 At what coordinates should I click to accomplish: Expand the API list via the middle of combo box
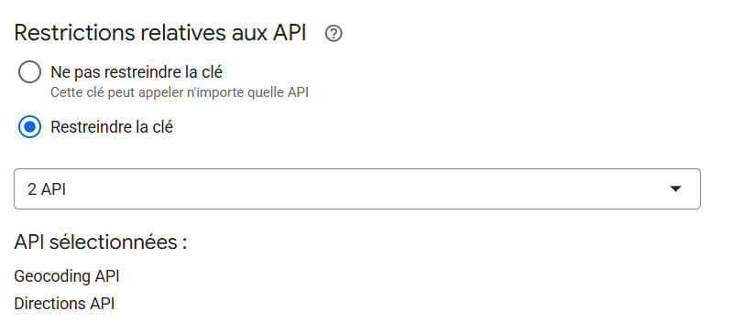pyautogui.click(x=357, y=188)
